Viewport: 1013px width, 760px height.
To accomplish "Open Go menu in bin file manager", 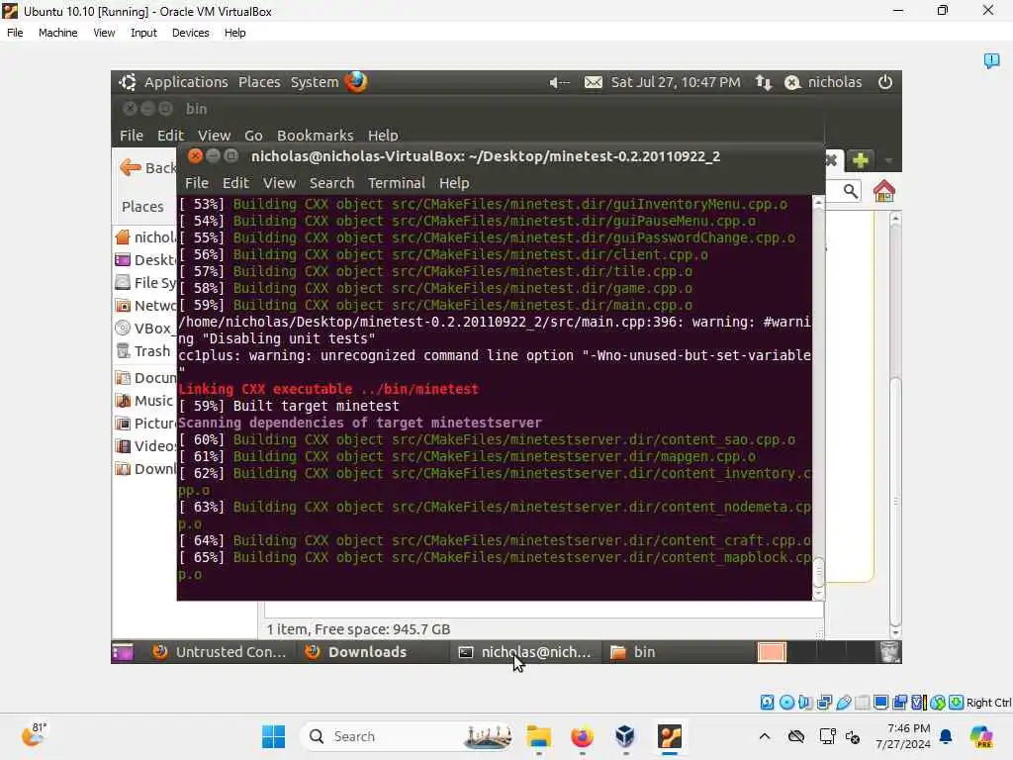I will (253, 135).
